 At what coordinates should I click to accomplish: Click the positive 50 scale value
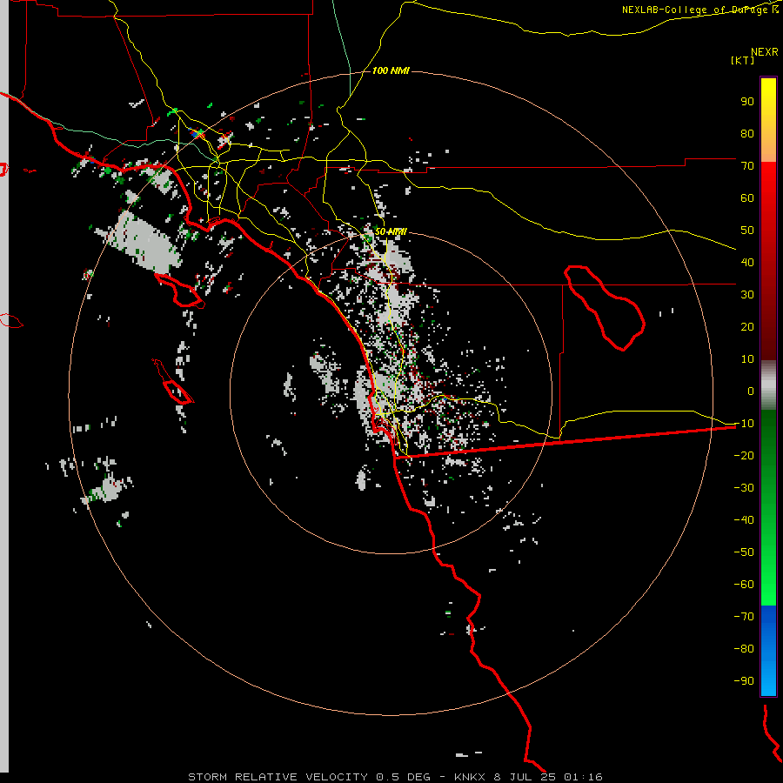(x=747, y=231)
